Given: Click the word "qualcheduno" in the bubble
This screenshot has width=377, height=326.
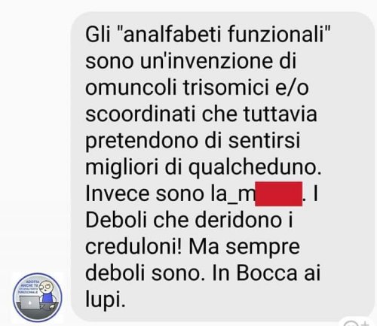Looking at the screenshot, I should coord(253,168).
